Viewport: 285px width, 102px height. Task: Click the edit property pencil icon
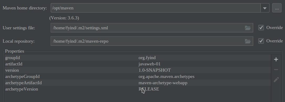pyautogui.click(x=276, y=80)
